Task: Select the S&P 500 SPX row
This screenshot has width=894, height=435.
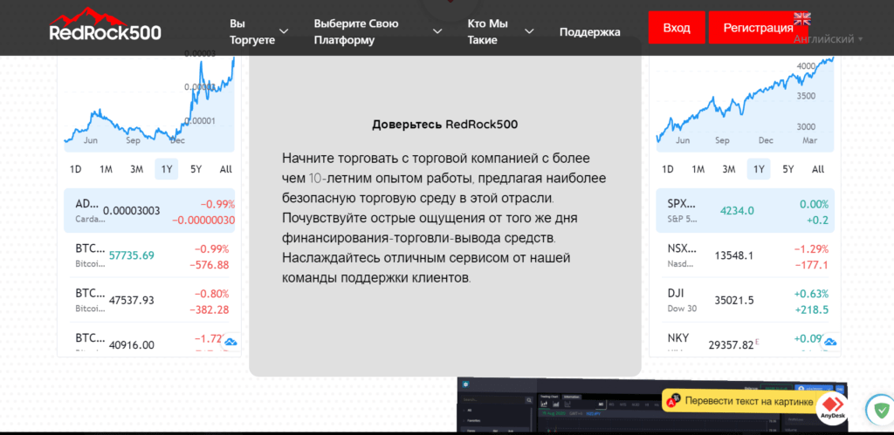Action: [746, 211]
